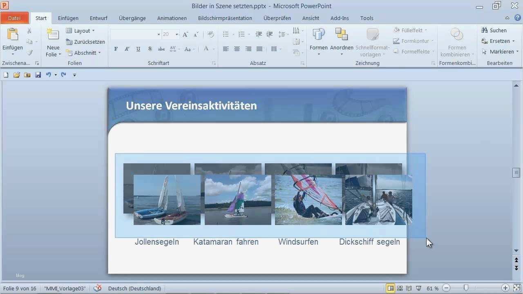Toggle italic formatting
523x294 pixels.
(127, 49)
